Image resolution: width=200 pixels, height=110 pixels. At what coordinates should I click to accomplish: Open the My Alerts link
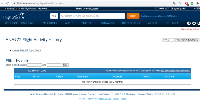pyautogui.click(x=42, y=8)
